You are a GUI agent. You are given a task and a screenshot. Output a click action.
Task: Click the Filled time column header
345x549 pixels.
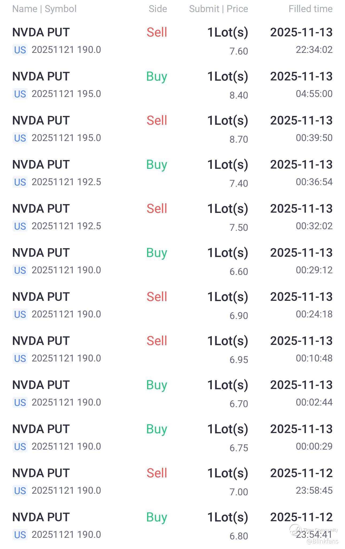coord(310,9)
